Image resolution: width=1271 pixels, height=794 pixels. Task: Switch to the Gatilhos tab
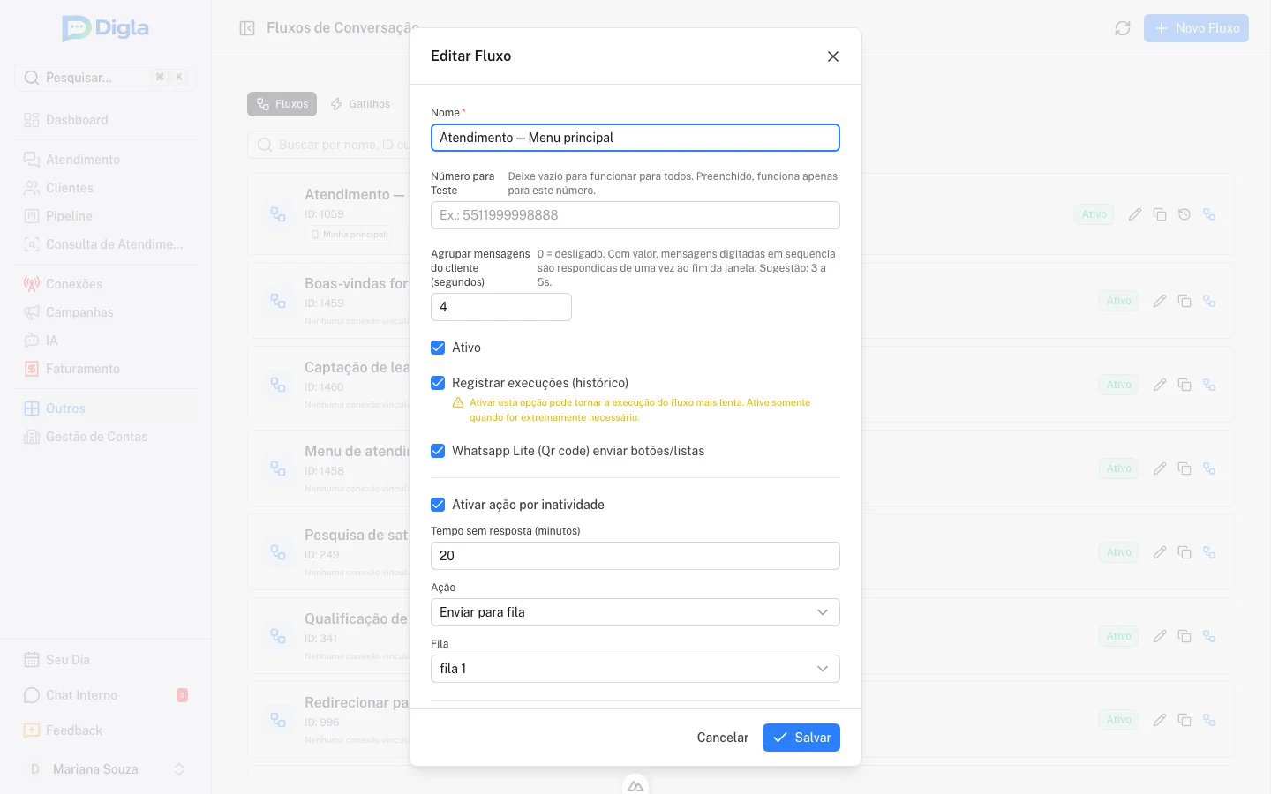[360, 104]
